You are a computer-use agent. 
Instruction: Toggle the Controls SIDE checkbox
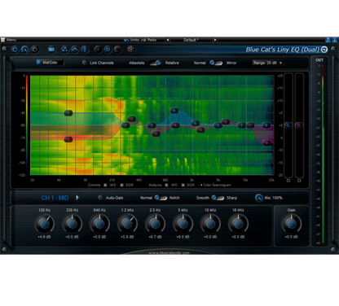click(x=121, y=185)
